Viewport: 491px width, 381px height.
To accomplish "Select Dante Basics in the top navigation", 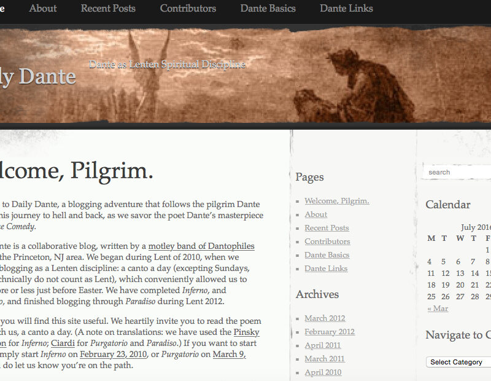I will [268, 9].
